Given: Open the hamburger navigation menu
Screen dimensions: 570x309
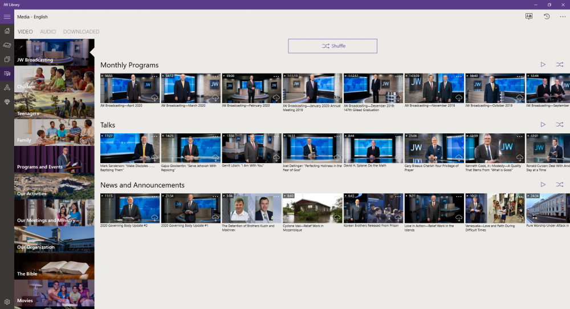Looking at the screenshot, I should [7, 17].
